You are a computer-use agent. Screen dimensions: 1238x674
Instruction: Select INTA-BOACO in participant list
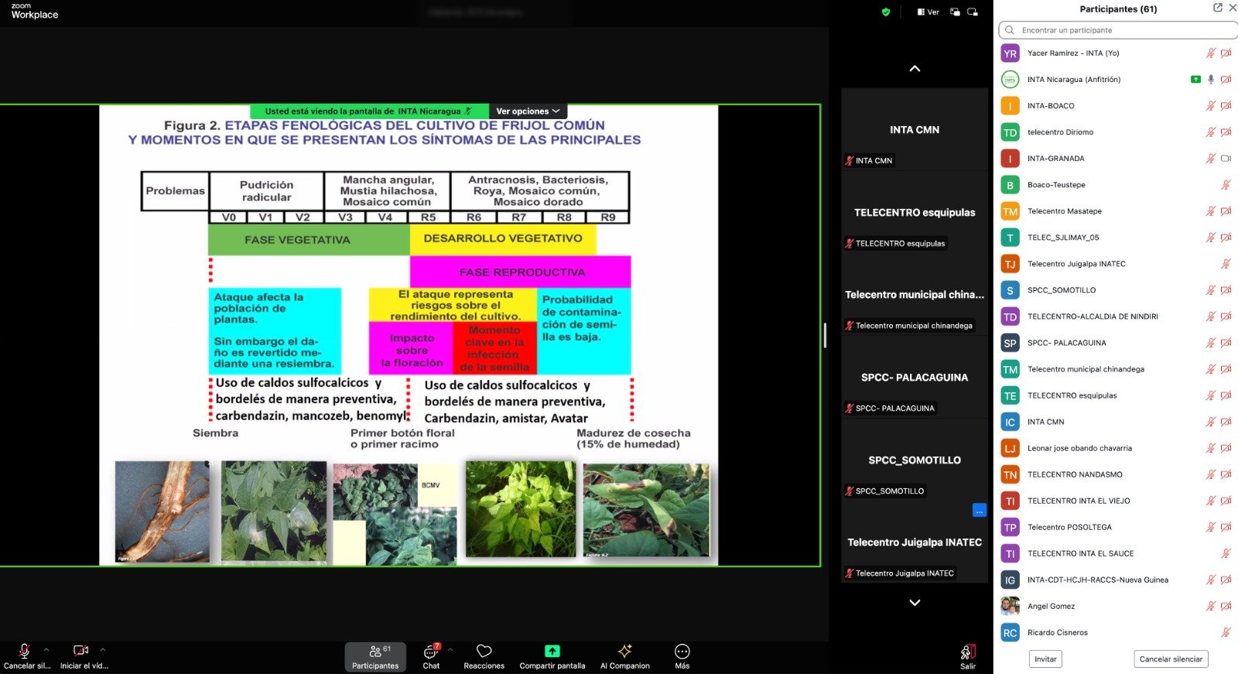click(1051, 106)
